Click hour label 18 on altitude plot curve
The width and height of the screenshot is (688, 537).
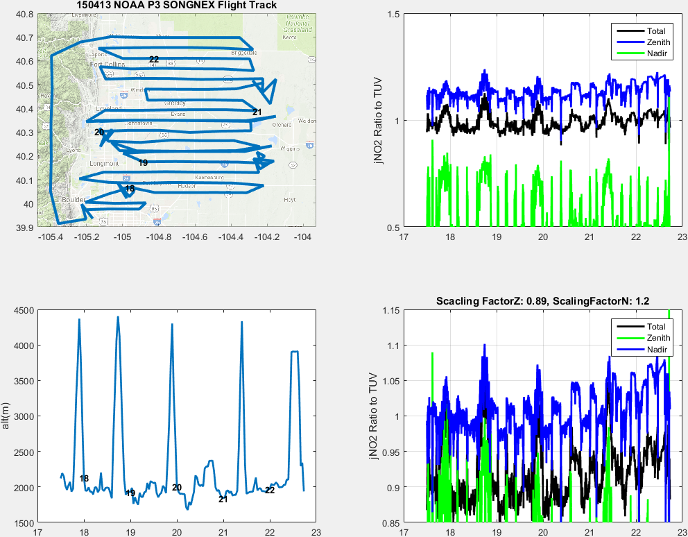pyautogui.click(x=84, y=479)
